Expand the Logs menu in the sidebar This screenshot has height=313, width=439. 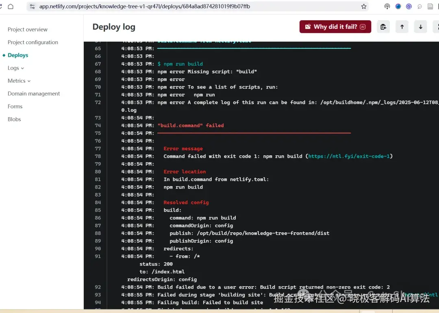tap(16, 68)
